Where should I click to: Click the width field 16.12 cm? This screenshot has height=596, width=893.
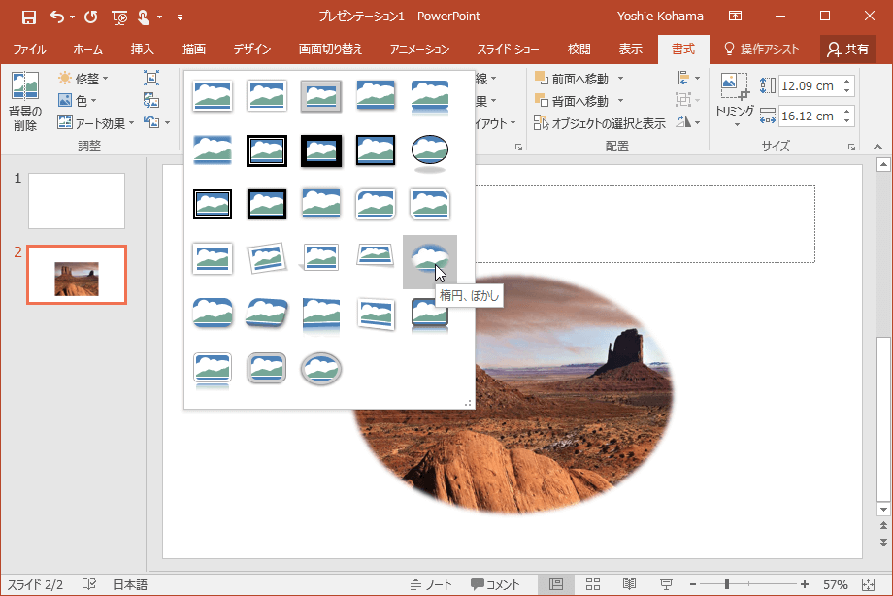[x=810, y=116]
